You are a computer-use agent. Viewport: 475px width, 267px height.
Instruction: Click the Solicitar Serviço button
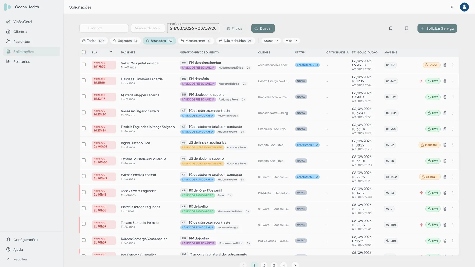pyautogui.click(x=437, y=28)
